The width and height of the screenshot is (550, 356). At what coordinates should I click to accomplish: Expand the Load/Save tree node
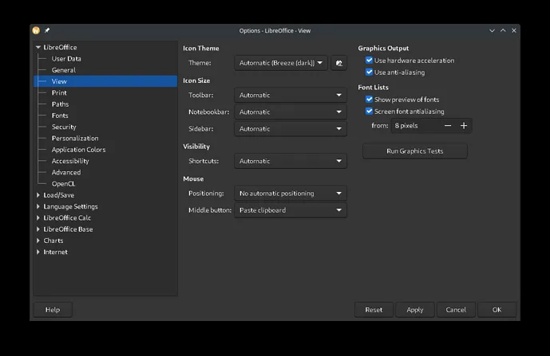(x=38, y=195)
